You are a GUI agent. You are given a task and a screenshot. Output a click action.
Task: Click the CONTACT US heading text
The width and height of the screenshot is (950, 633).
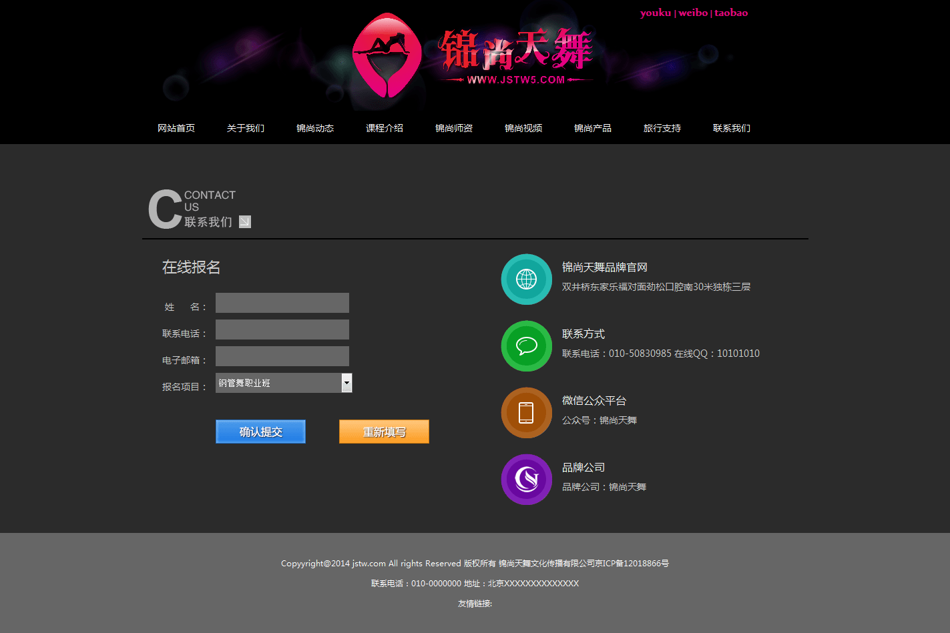[210, 201]
